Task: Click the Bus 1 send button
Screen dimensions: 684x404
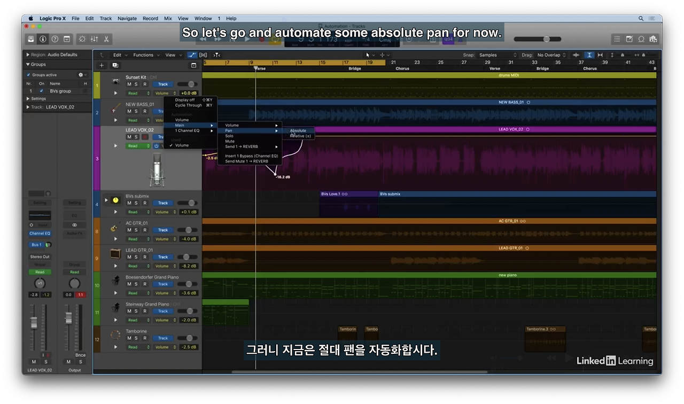Action: [36, 245]
